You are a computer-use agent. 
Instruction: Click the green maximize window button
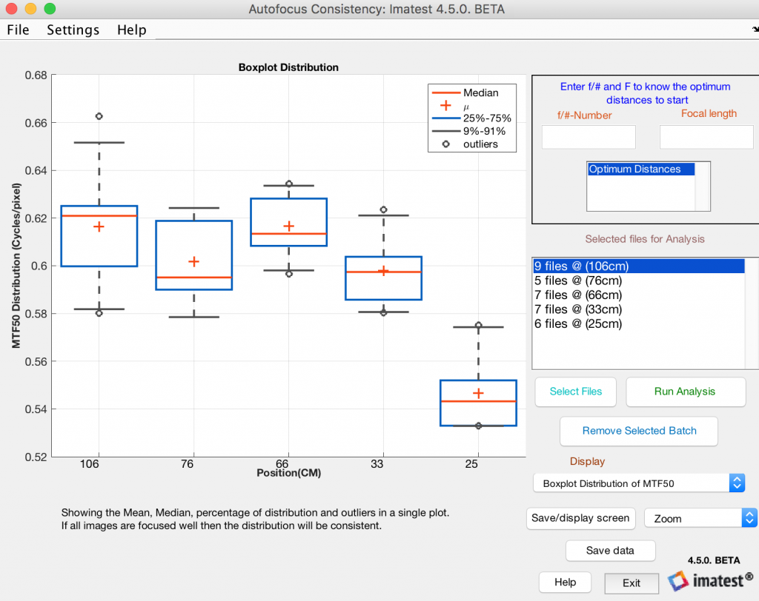[50, 9]
